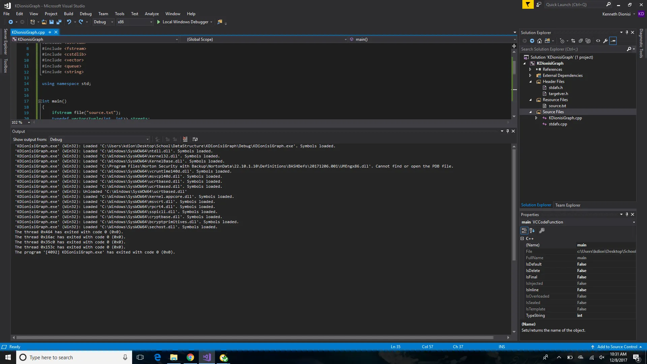
Task: Toggle Word Wrap in Output panel toolbar
Action: click(x=195, y=139)
